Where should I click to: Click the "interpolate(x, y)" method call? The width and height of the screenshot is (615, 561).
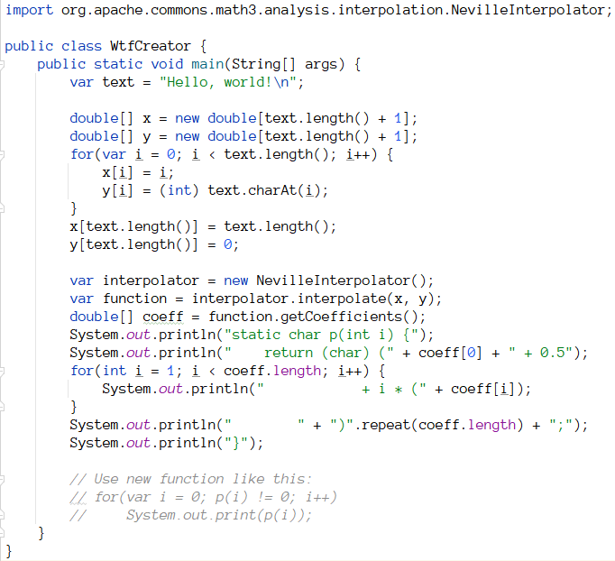(x=364, y=299)
